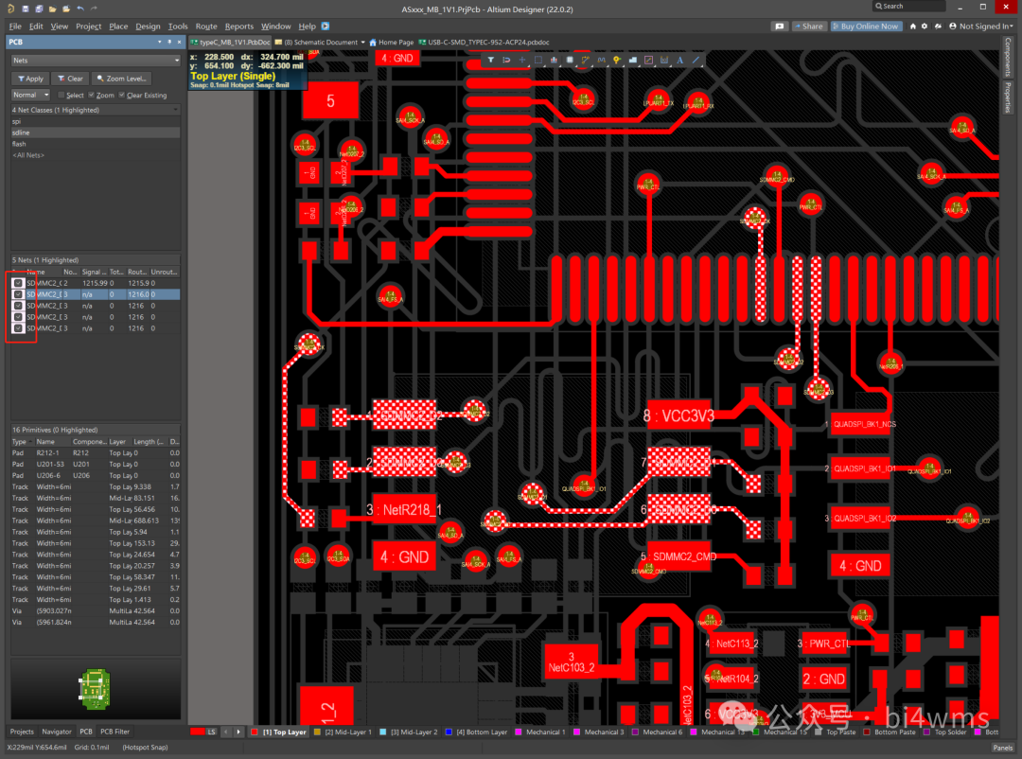
Task: Select the place text string tool
Action: click(679, 61)
